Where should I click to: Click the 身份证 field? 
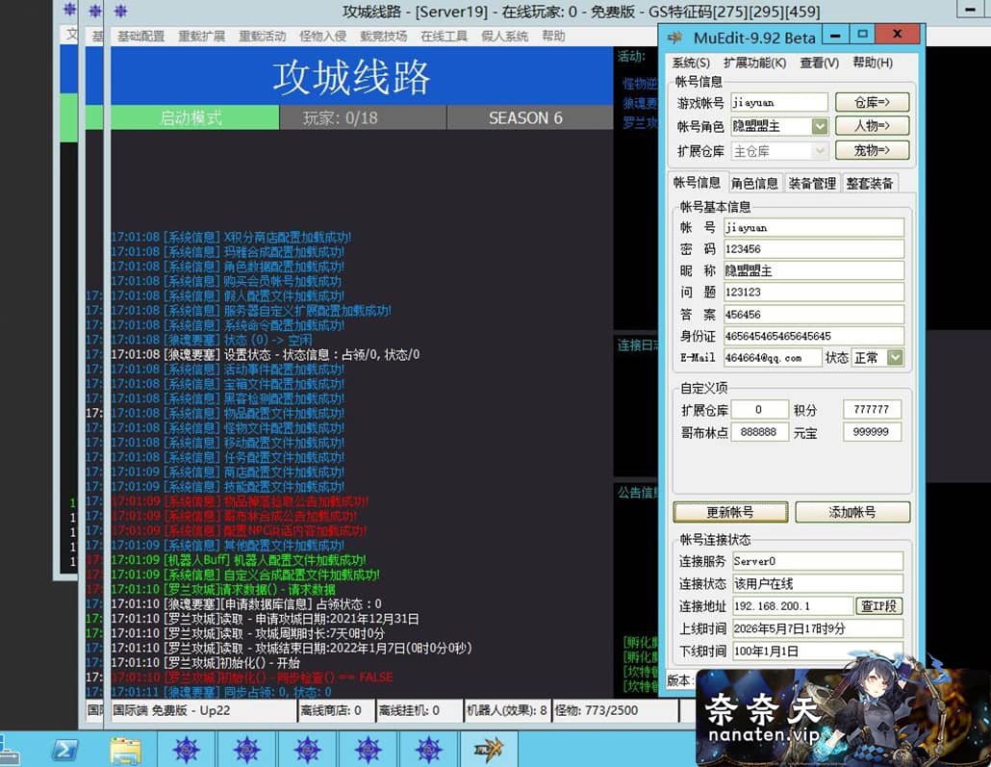tap(814, 336)
